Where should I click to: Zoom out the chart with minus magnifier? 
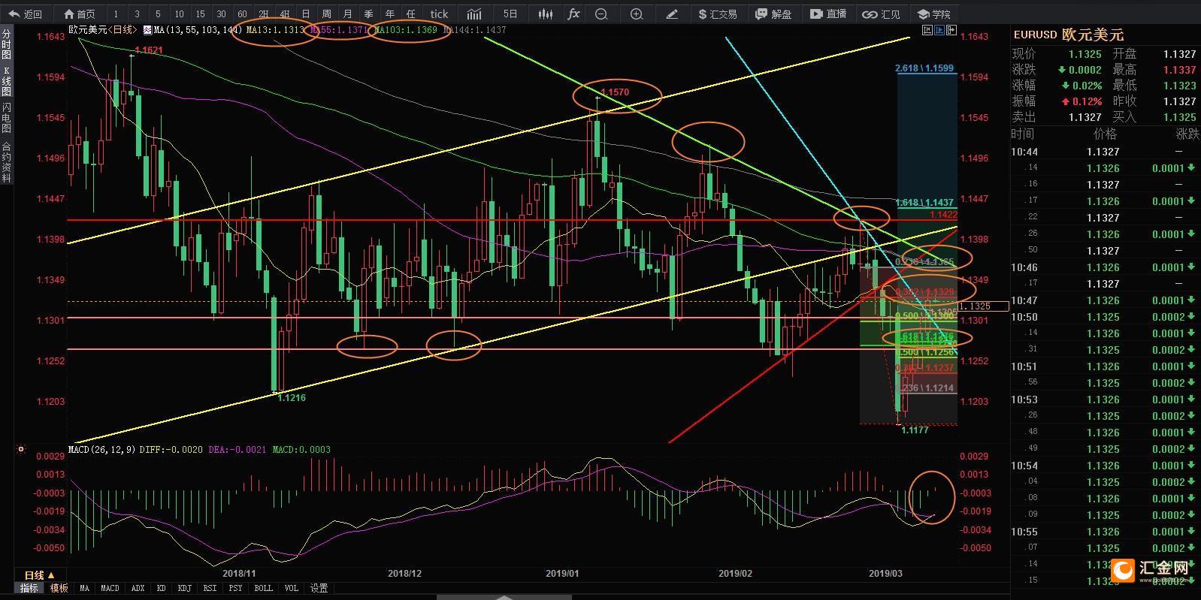pos(601,14)
